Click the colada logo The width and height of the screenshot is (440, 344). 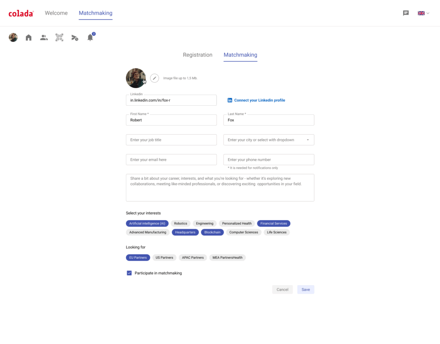tap(21, 13)
